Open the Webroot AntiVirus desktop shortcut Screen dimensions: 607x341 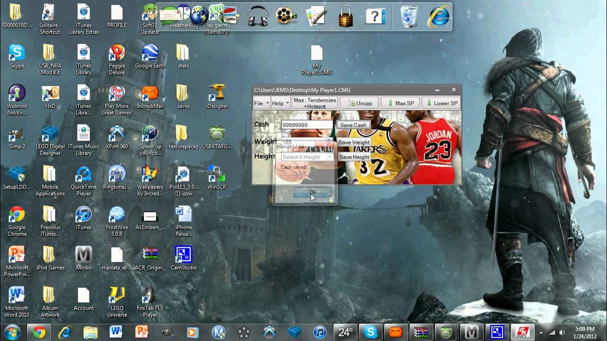click(x=17, y=100)
